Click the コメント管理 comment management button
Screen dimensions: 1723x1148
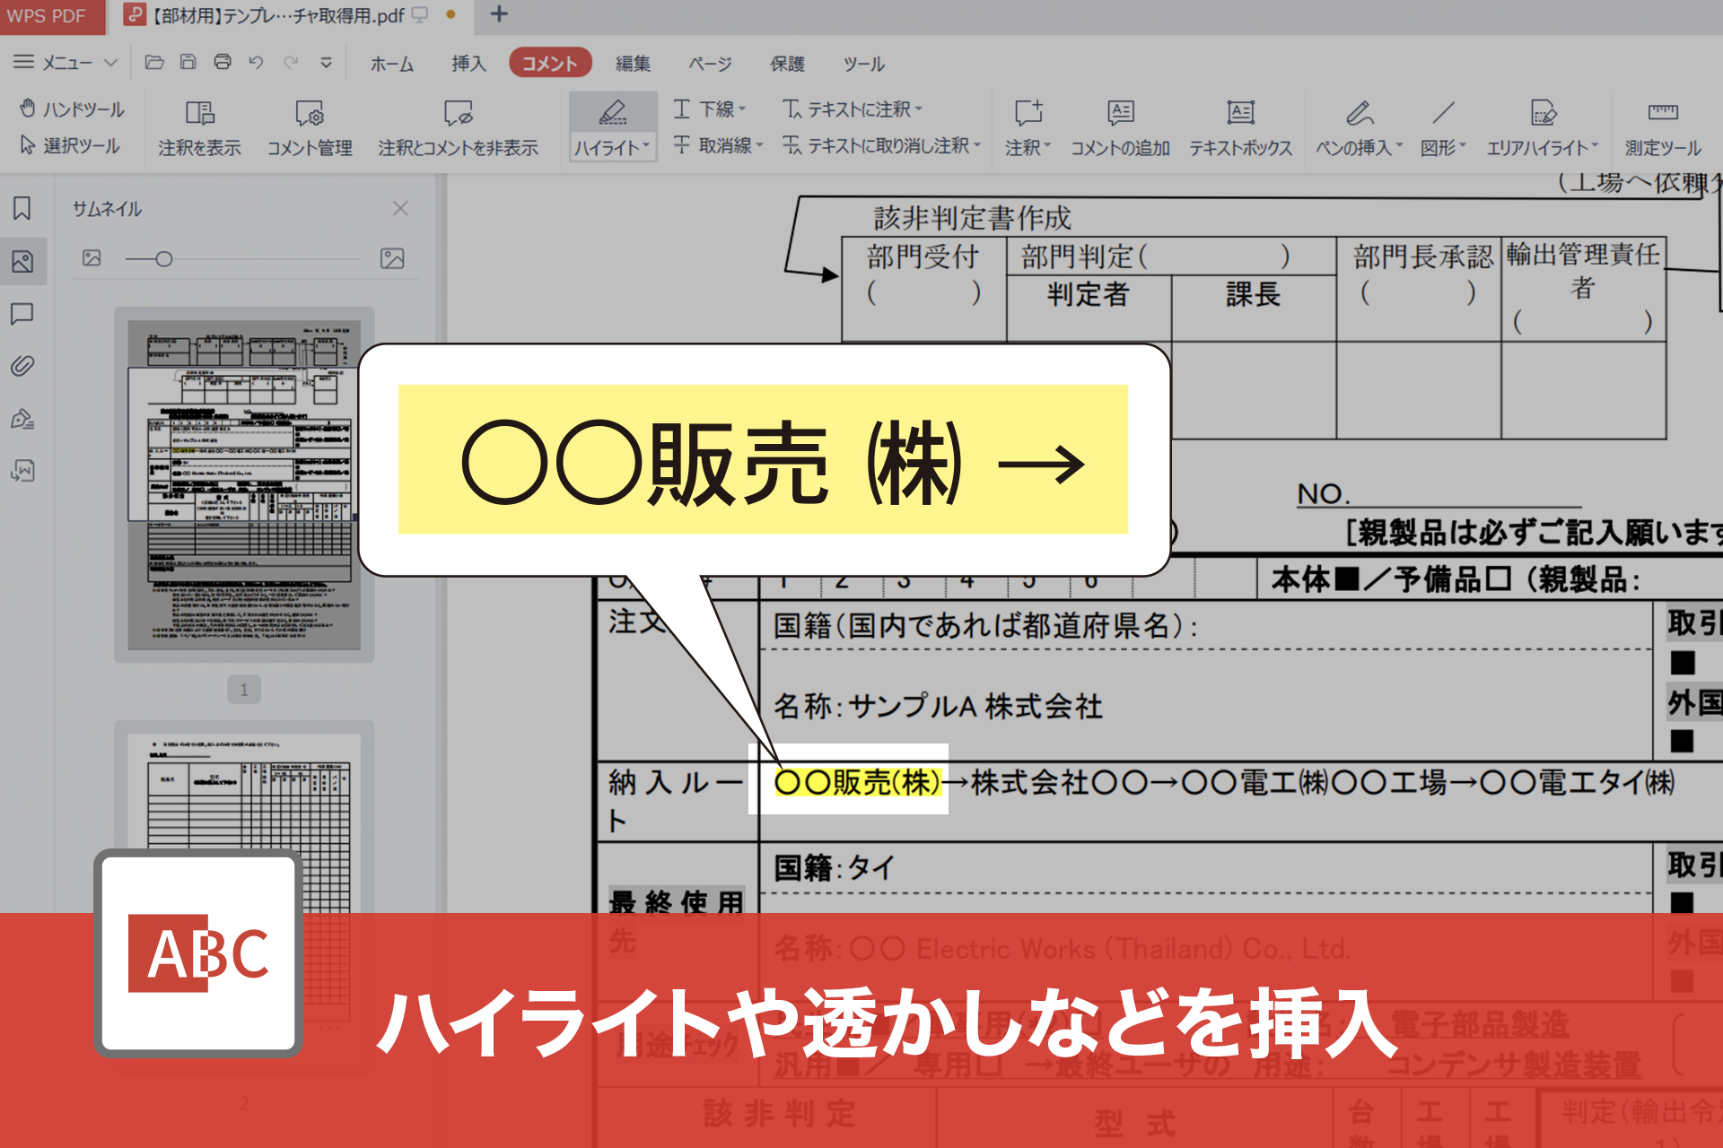click(x=310, y=126)
